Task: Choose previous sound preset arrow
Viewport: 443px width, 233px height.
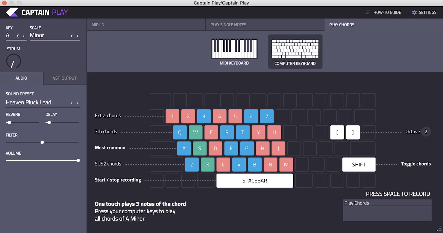Action: coord(72,103)
